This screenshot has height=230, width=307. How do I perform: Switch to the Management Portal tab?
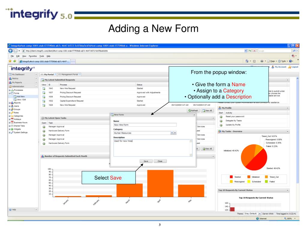pos(69,75)
